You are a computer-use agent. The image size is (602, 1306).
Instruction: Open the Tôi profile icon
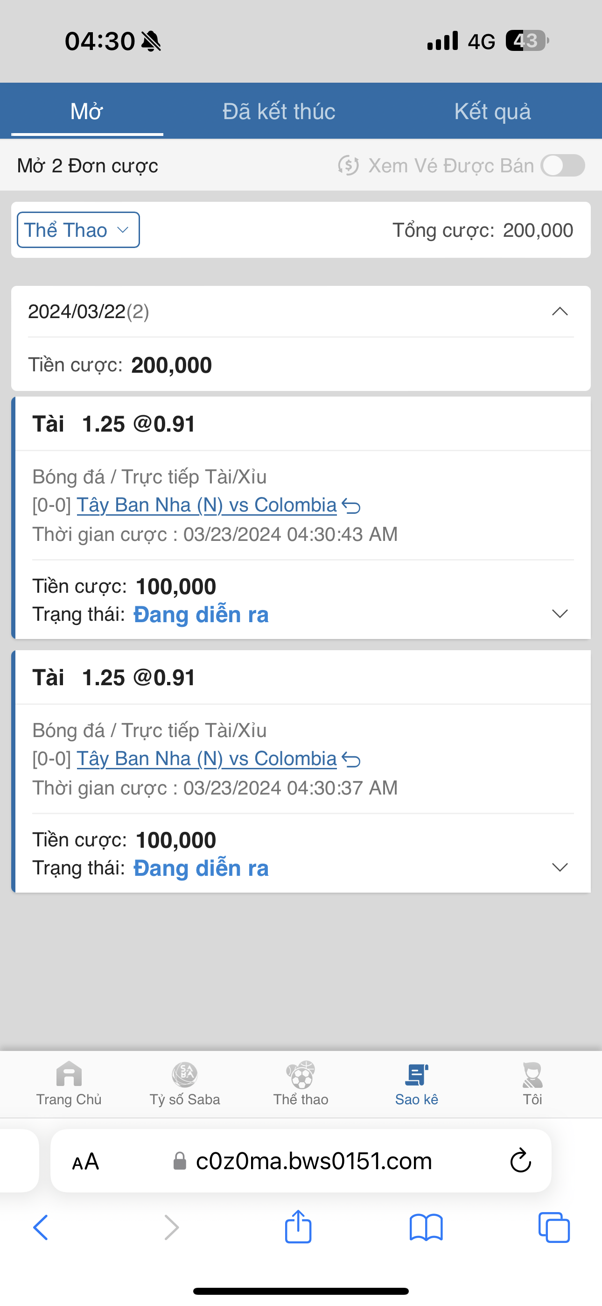[532, 1074]
